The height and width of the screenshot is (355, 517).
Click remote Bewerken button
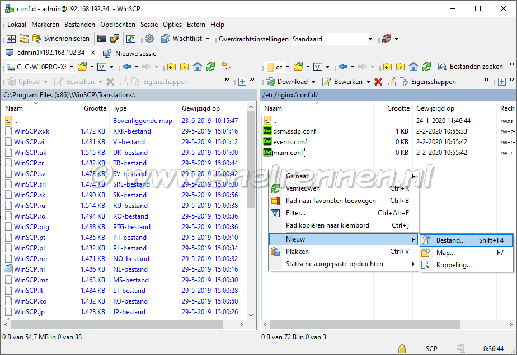pos(342,82)
